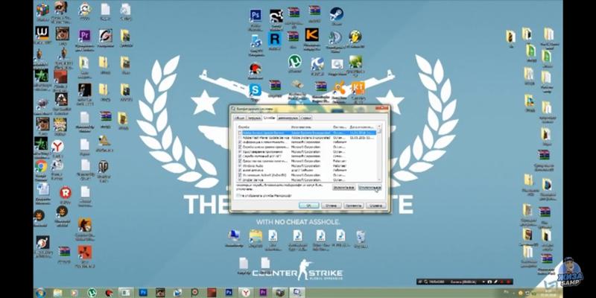Click the Применить button
596x298 pixels.
353,206
